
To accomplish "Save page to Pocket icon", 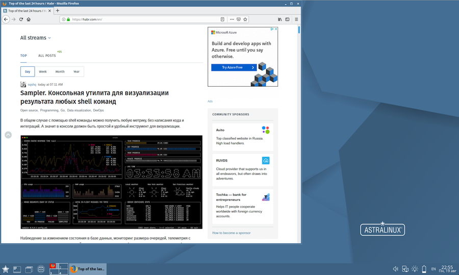I will [x=239, y=19].
